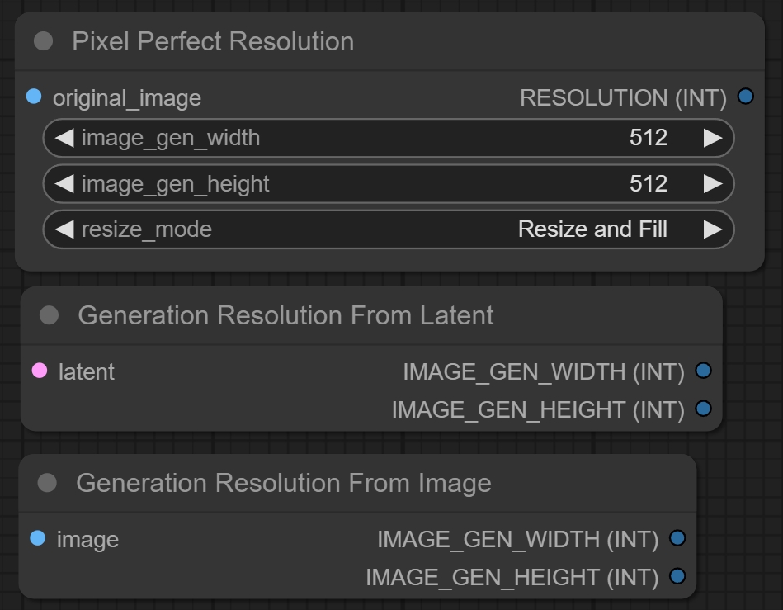
Task: Click IMAGE_GEN_HEIGHT output socket on Image node
Action: (677, 576)
